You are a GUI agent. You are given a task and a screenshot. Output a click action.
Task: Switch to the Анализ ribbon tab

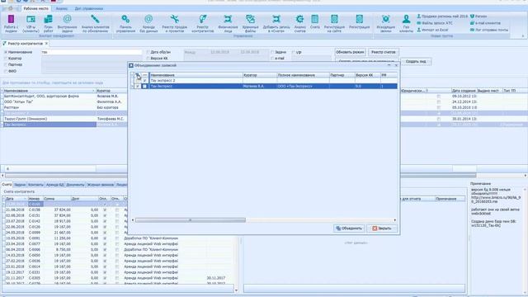tap(62, 8)
